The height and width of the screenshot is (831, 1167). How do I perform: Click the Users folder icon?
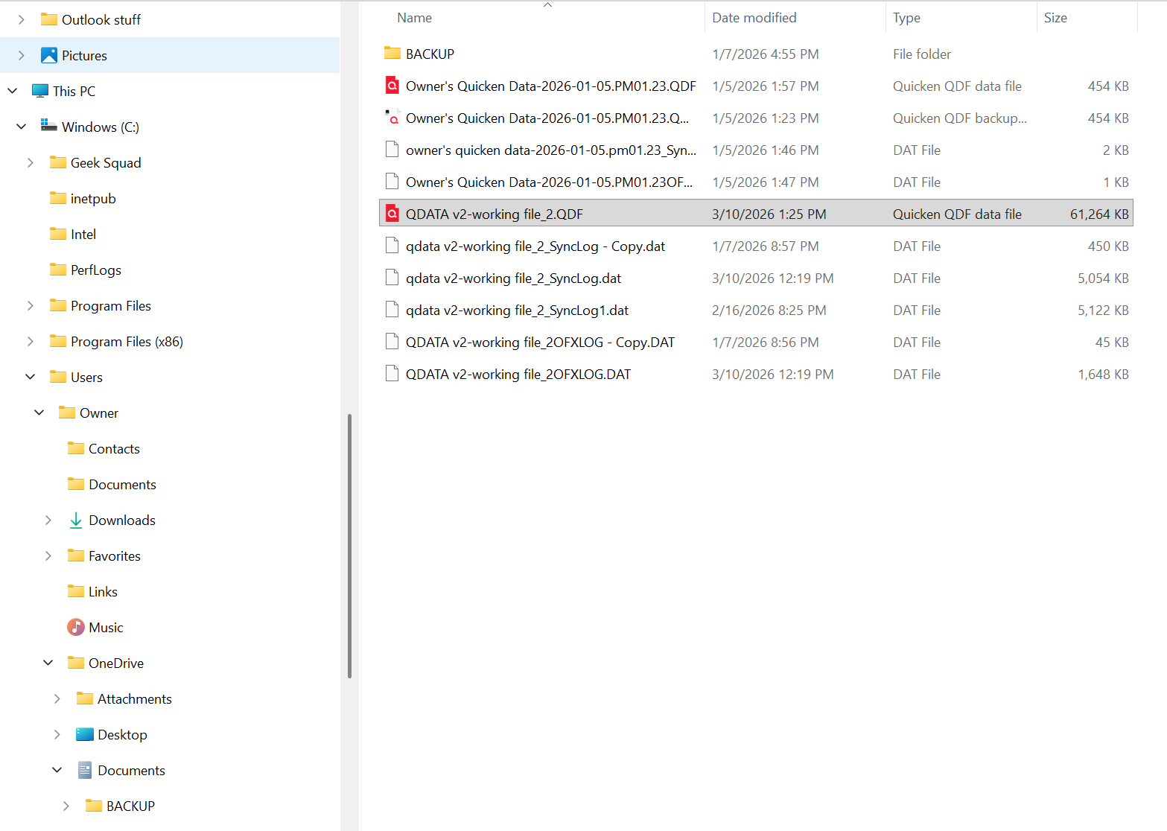coord(58,377)
